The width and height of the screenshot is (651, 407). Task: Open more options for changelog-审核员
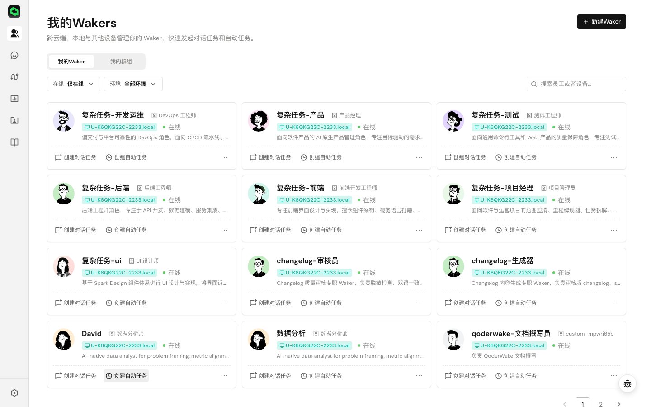pos(419,303)
